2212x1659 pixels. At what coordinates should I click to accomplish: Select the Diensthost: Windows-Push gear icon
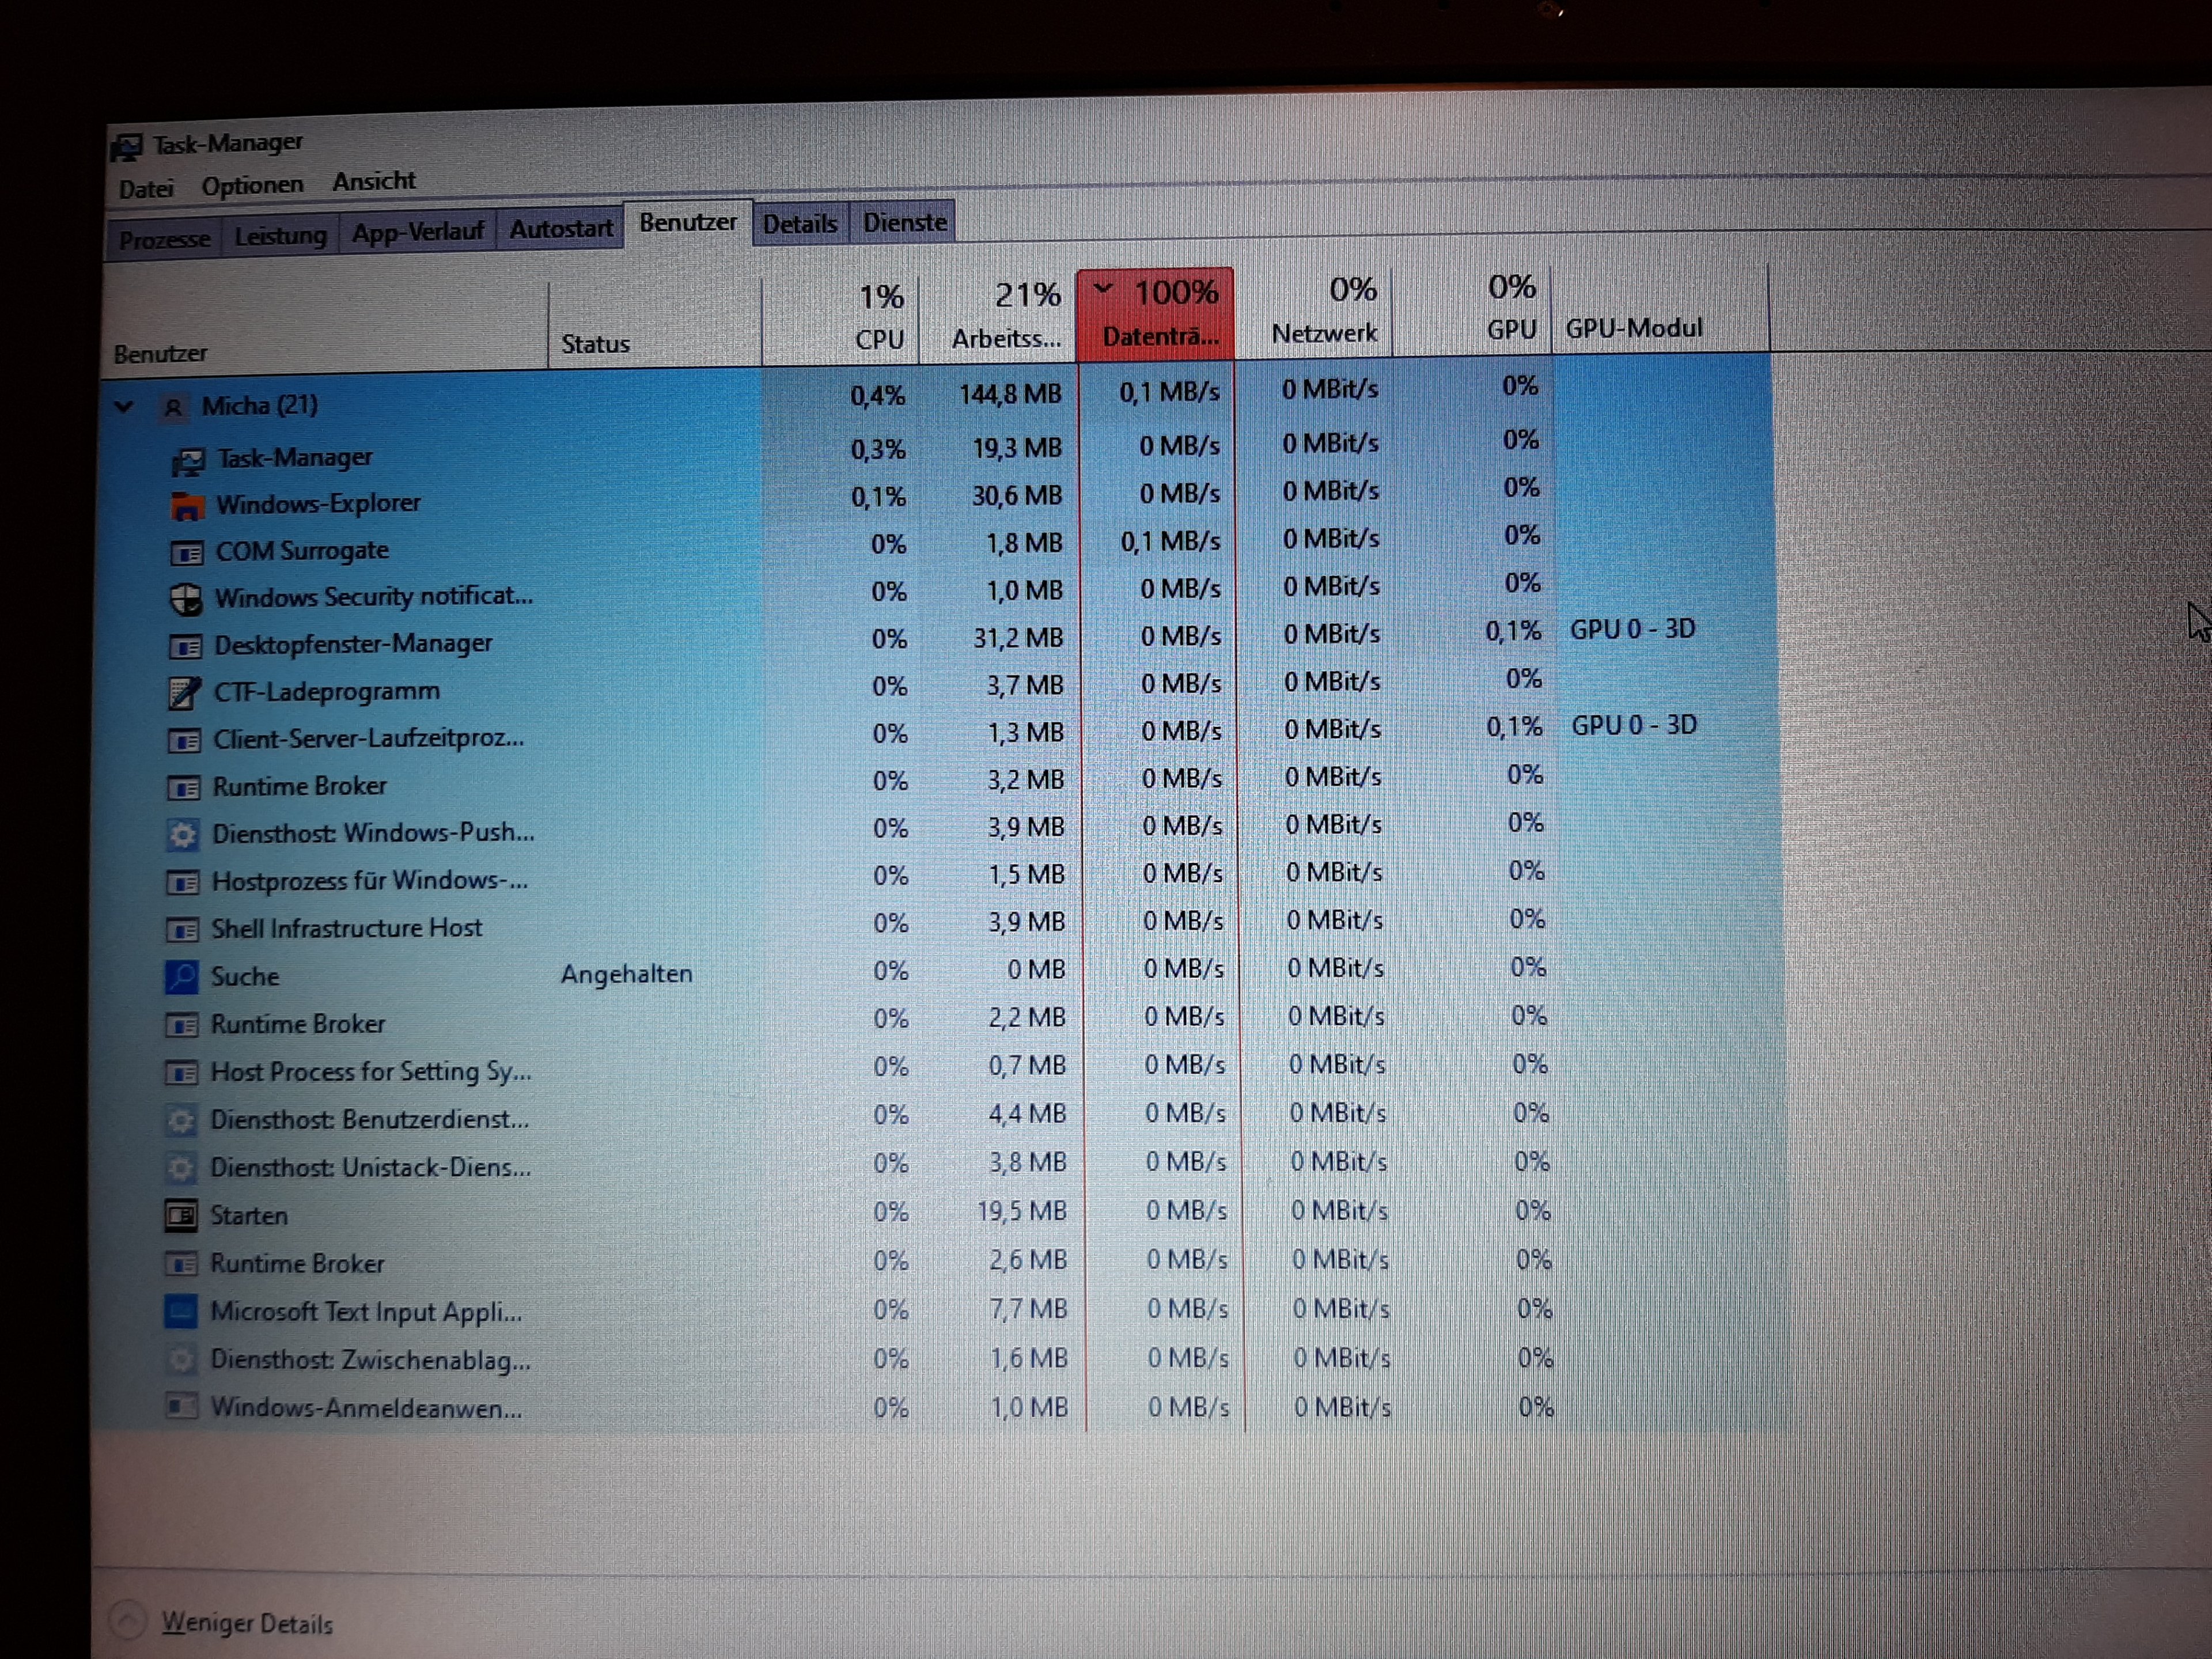pyautogui.click(x=183, y=834)
